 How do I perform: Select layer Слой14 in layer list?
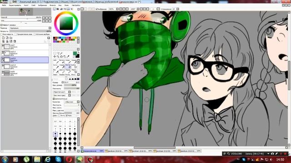25,67
